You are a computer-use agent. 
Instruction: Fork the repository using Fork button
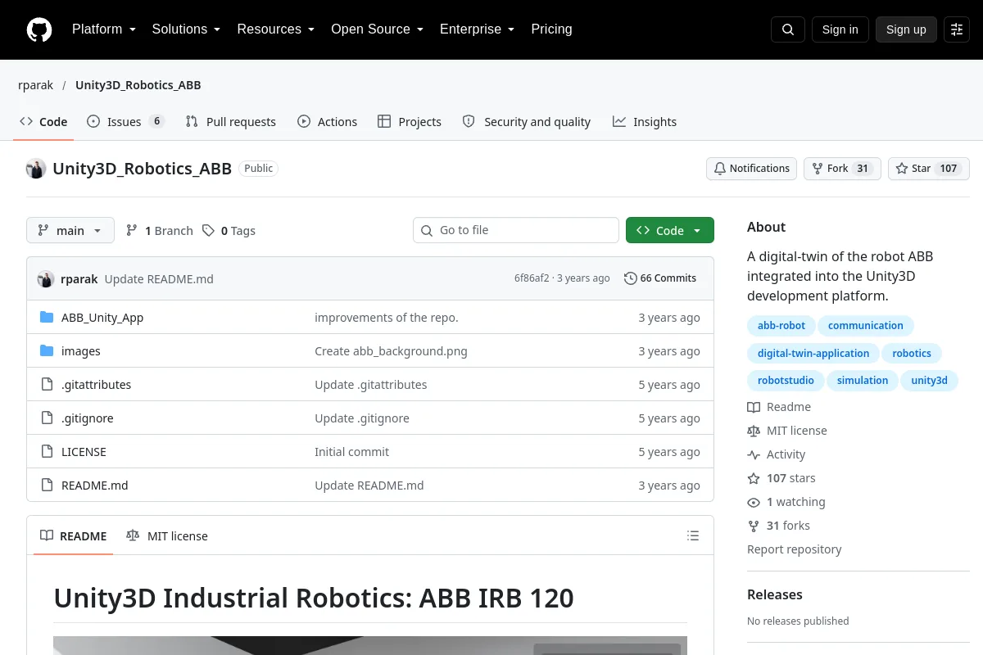(842, 169)
